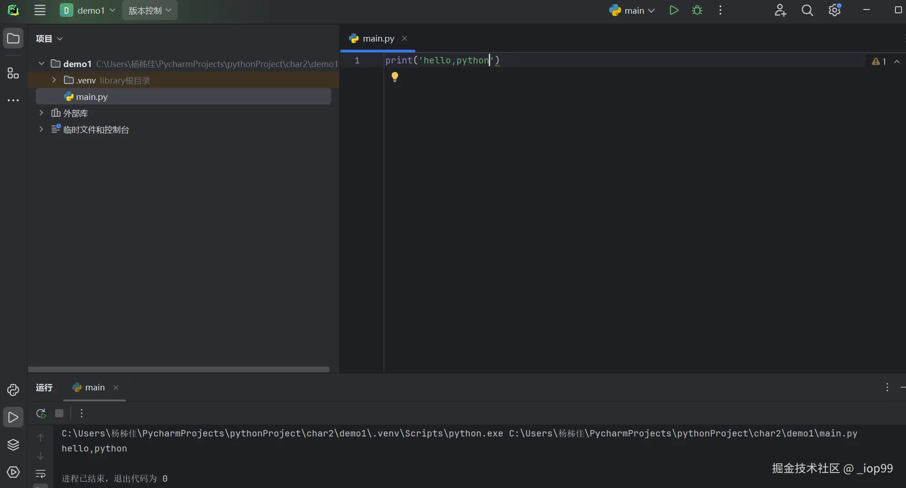Click the project tree horizontal scrollbar
The height and width of the screenshot is (488, 906).
tap(179, 369)
